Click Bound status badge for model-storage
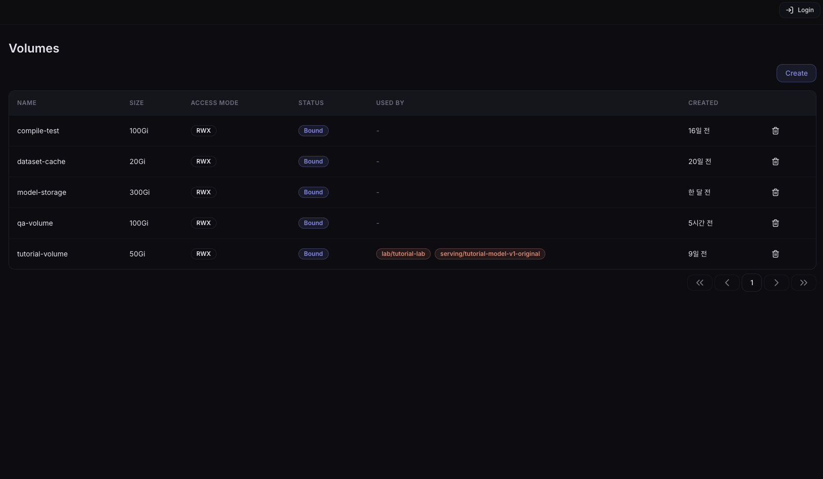This screenshot has width=823, height=479. coord(314,192)
